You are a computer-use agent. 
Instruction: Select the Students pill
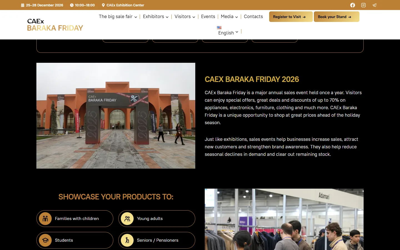pos(75,240)
